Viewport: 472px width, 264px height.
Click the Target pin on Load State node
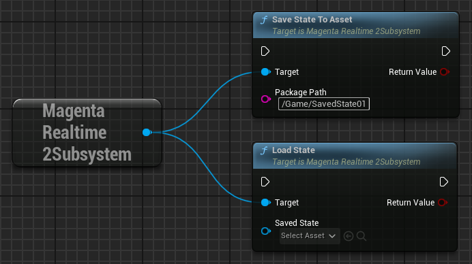[x=266, y=203]
